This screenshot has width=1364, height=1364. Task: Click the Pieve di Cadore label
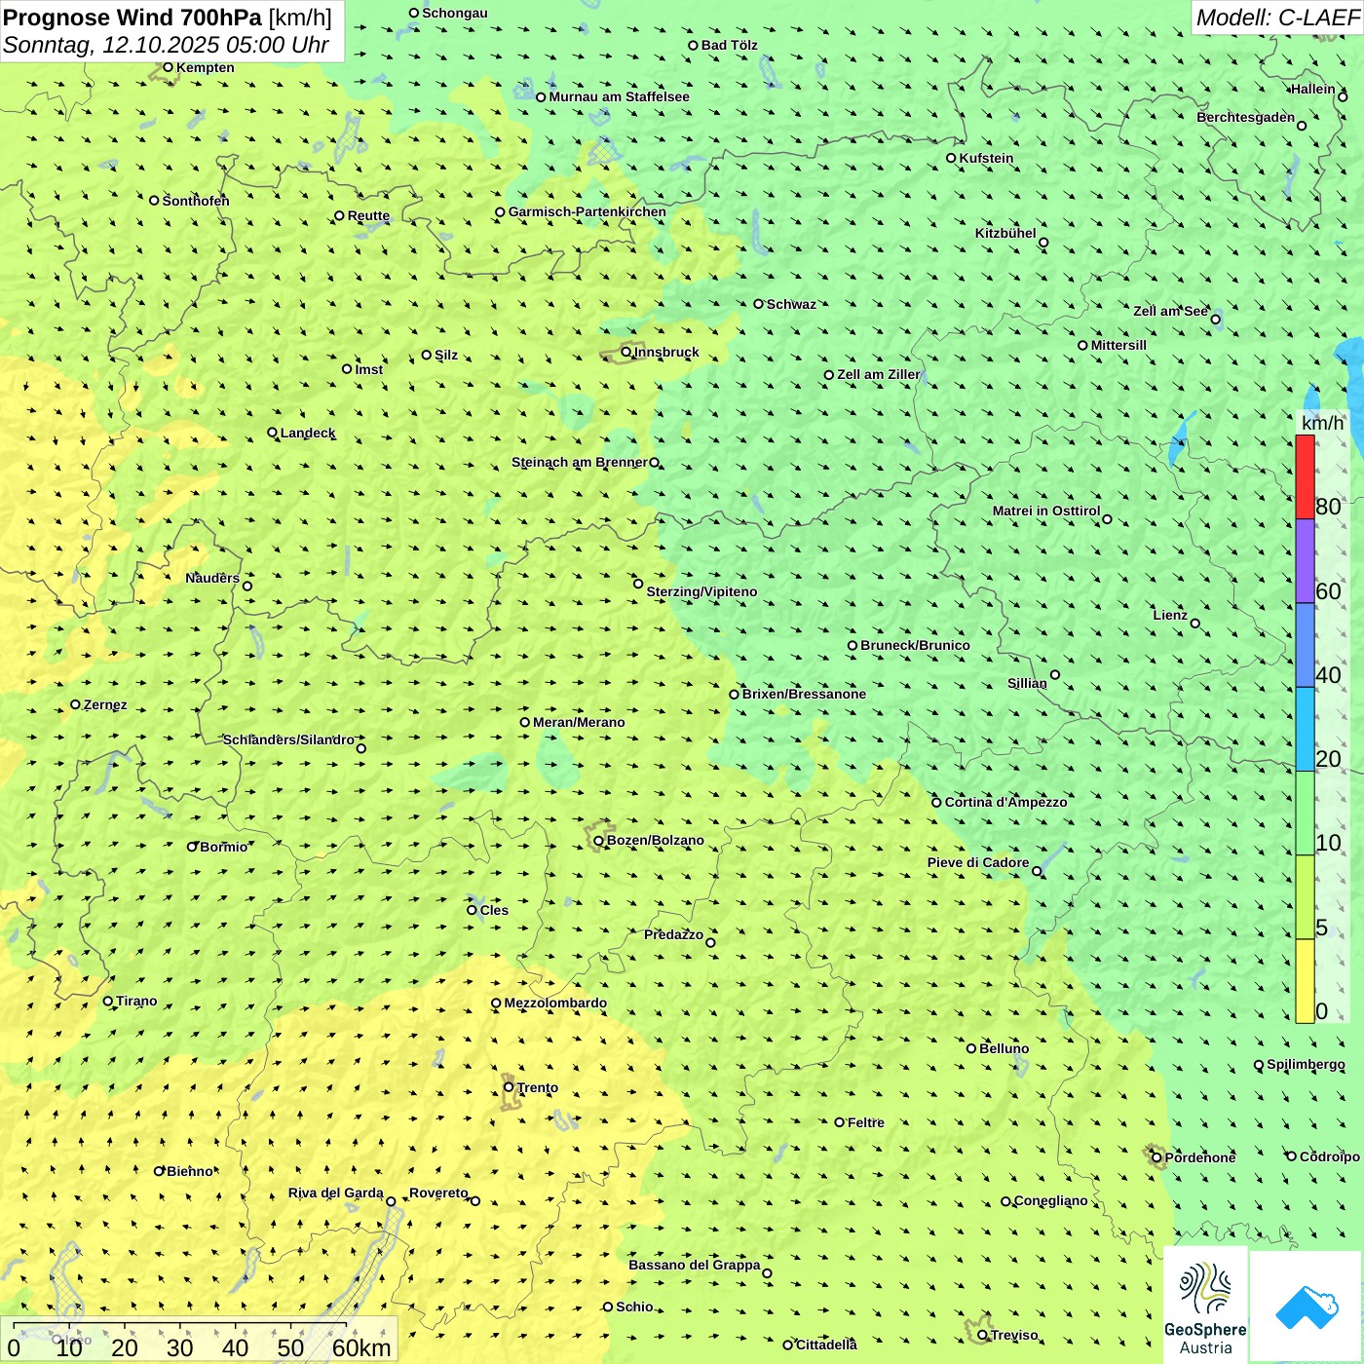(978, 862)
